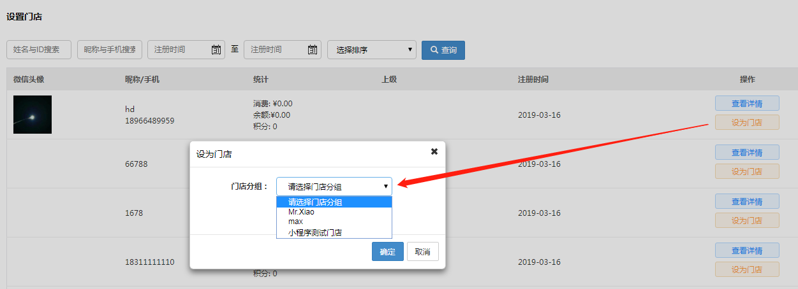Open calendar picker for end registration date
The width and height of the screenshot is (798, 289).
[313, 50]
